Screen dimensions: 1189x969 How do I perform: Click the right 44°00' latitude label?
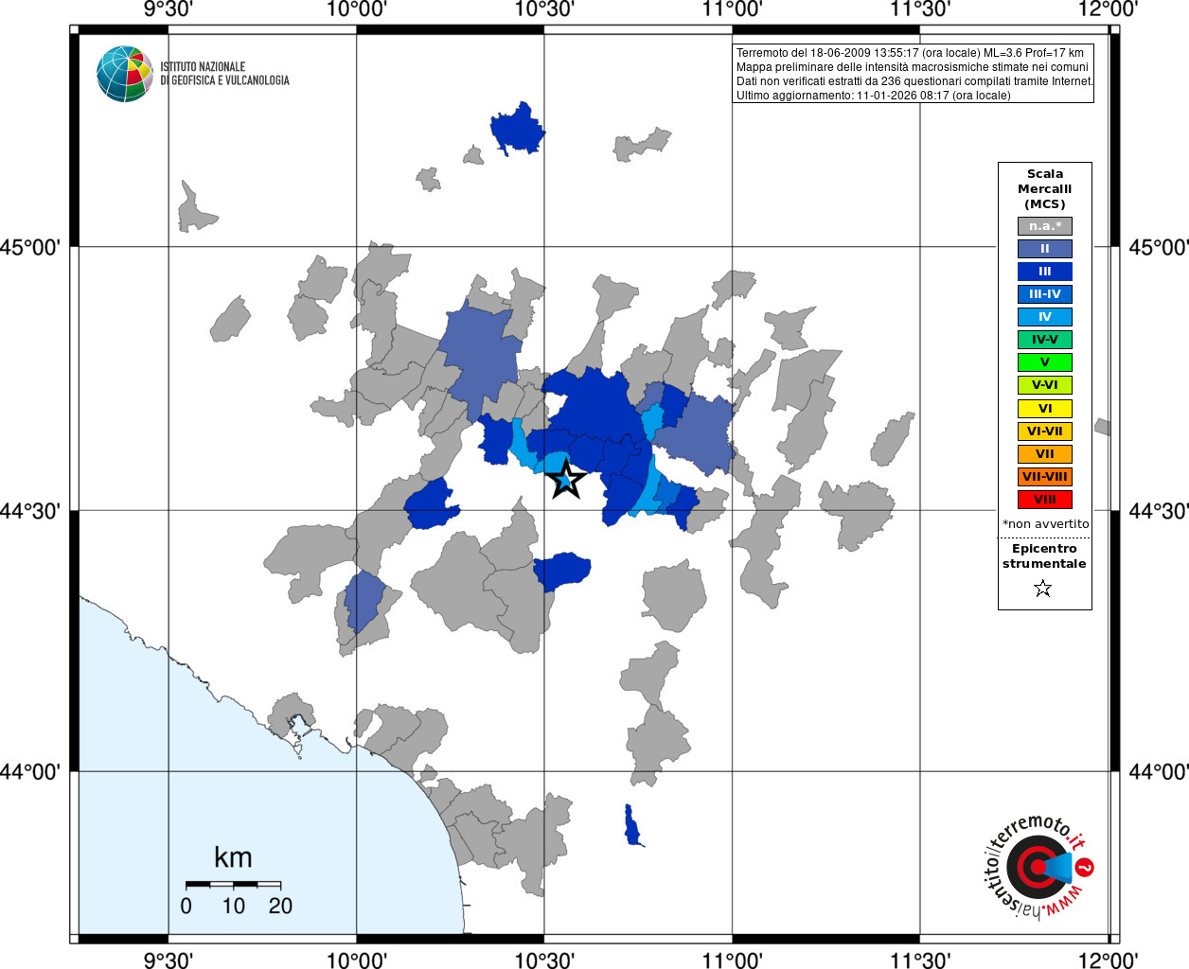(x=1159, y=771)
